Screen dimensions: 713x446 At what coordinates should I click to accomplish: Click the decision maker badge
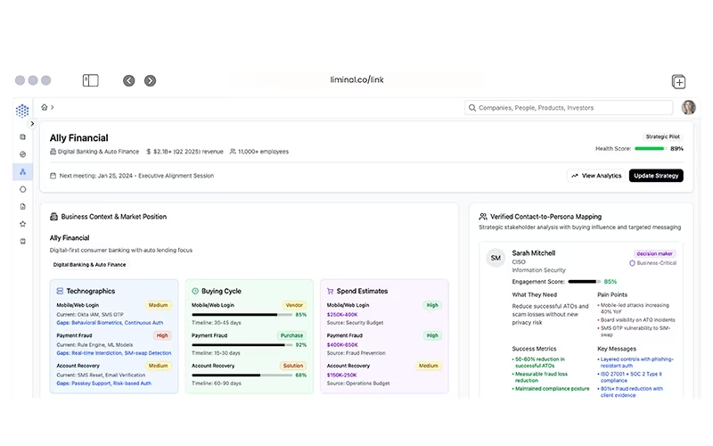pyautogui.click(x=654, y=253)
